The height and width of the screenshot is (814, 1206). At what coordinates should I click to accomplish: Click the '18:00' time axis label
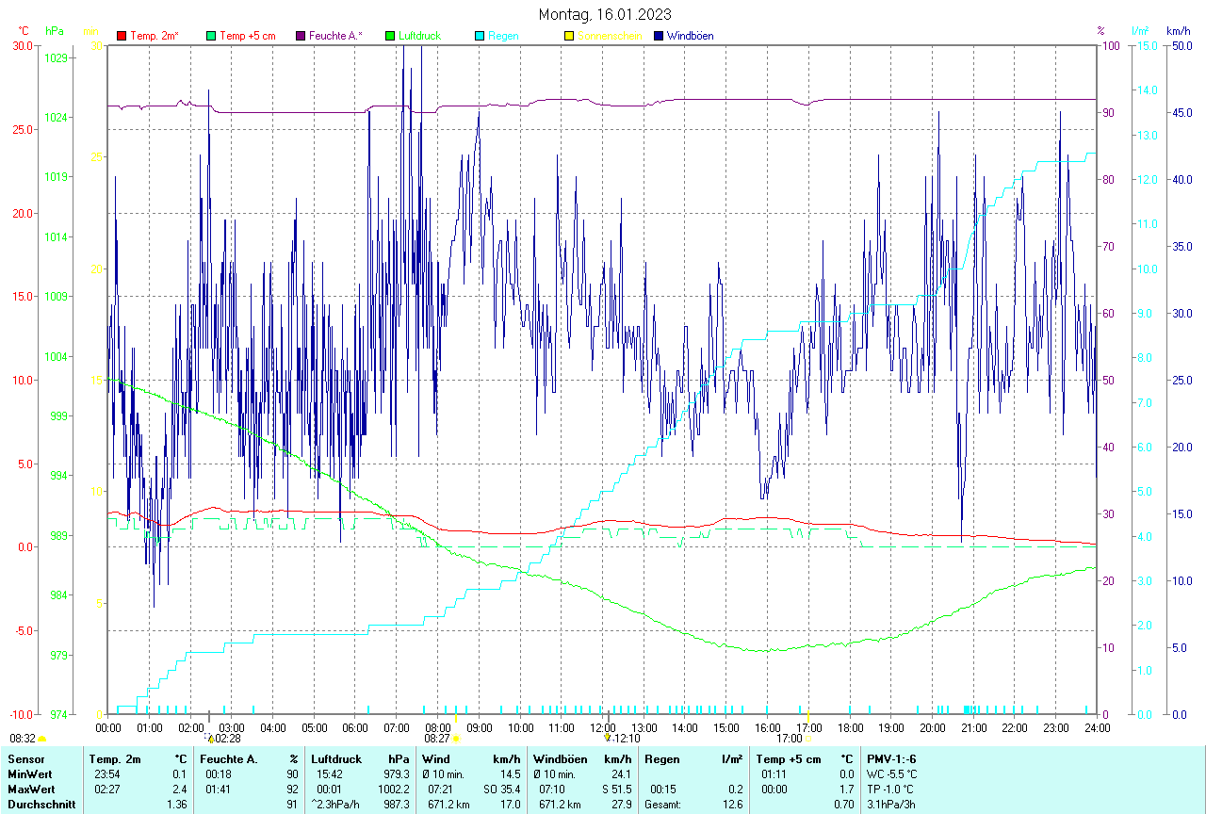click(x=850, y=727)
